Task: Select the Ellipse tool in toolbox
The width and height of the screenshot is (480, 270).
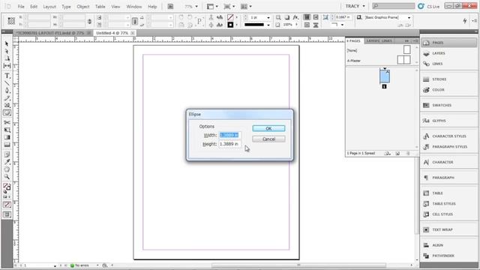Action: [7, 112]
